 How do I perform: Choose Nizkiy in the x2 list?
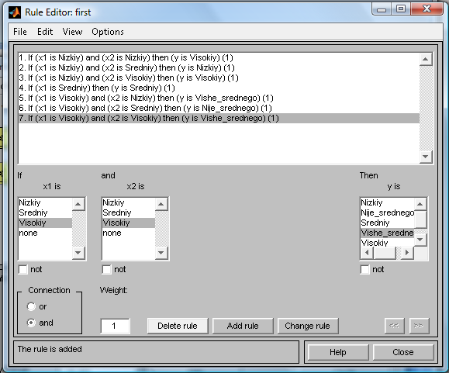[129, 202]
